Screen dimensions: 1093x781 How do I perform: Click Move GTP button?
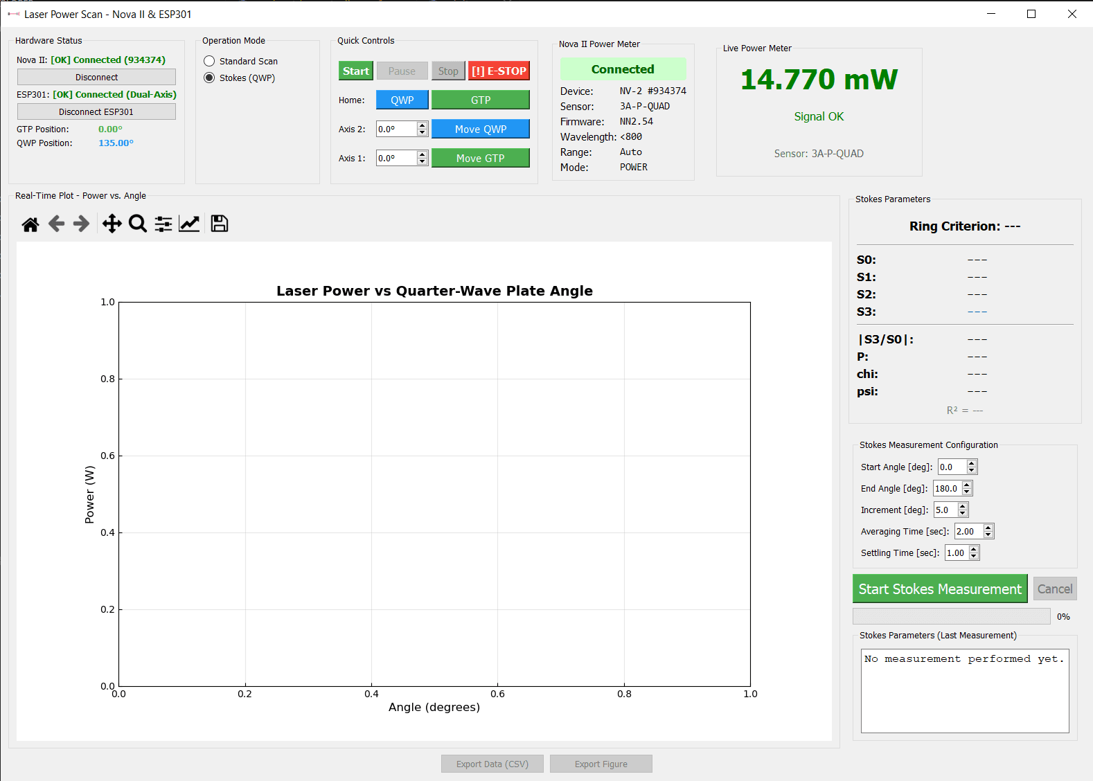click(x=481, y=158)
